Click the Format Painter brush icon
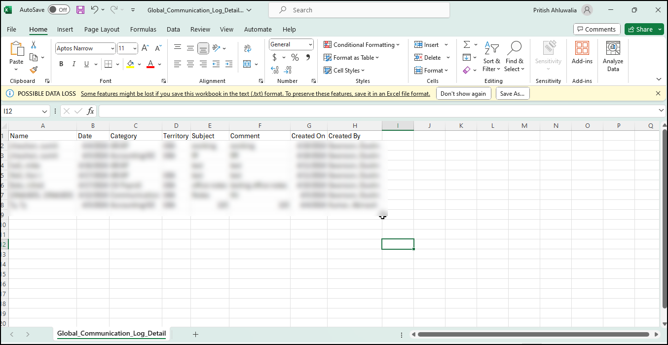This screenshot has width=668, height=345. click(34, 70)
